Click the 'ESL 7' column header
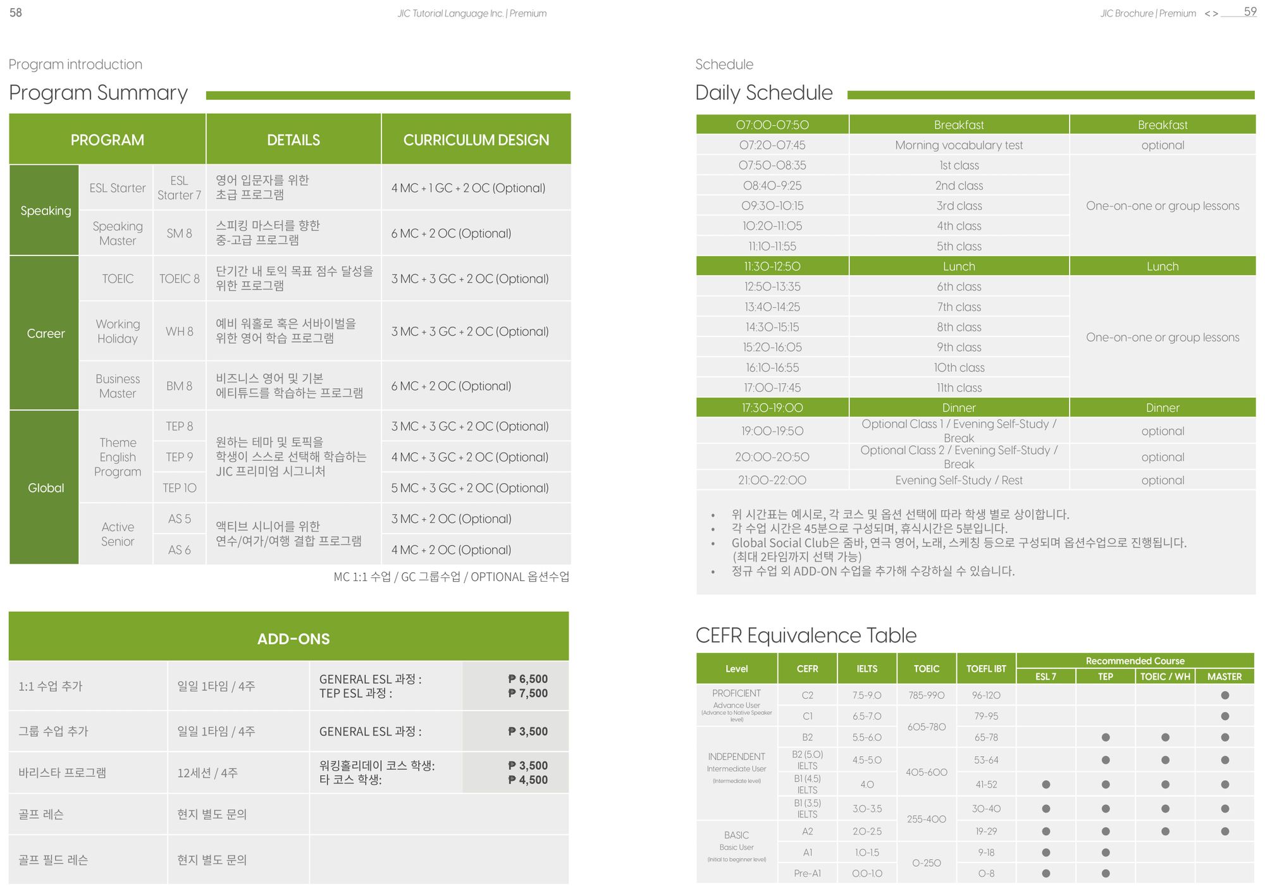 pyautogui.click(x=1046, y=677)
